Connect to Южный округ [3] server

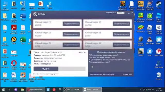71,34
